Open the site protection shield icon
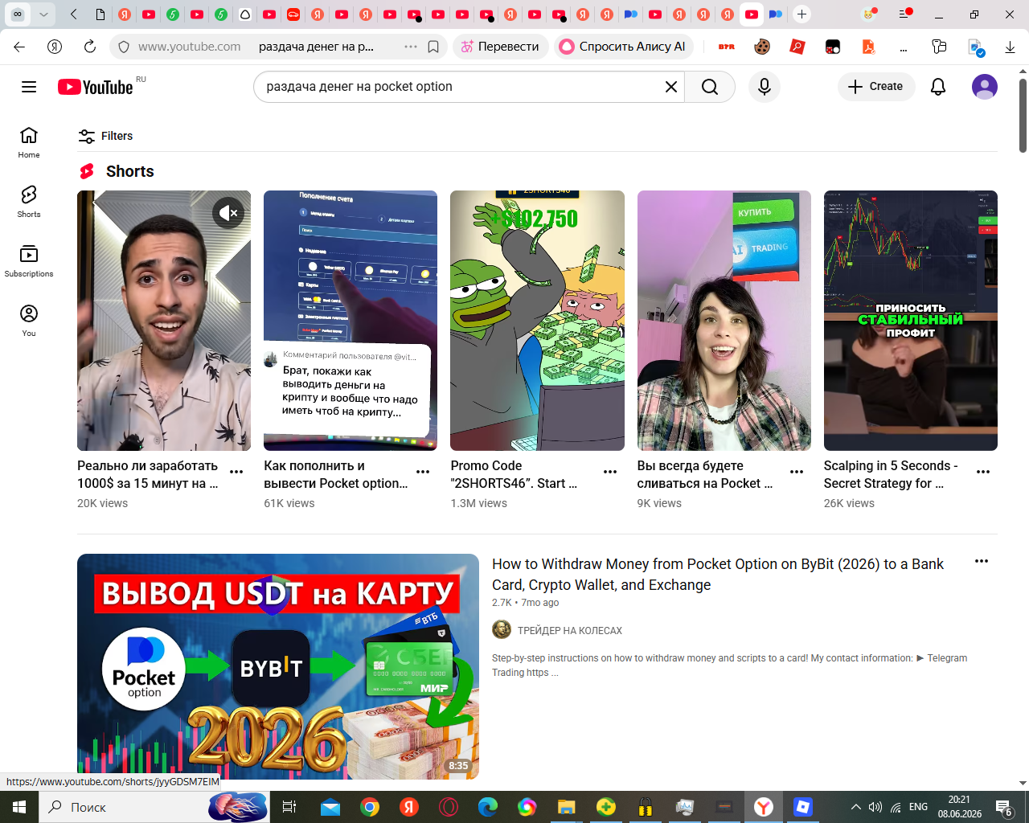Viewport: 1029px width, 823px height. [124, 47]
